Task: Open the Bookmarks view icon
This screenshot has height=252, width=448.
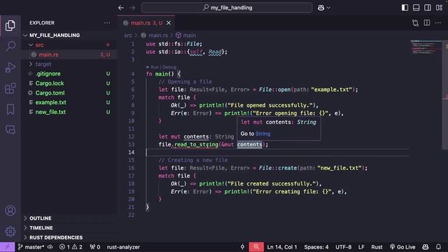Action: click(x=10, y=109)
